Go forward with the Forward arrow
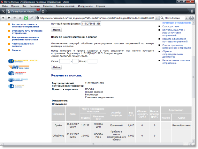 tap(15, 18)
